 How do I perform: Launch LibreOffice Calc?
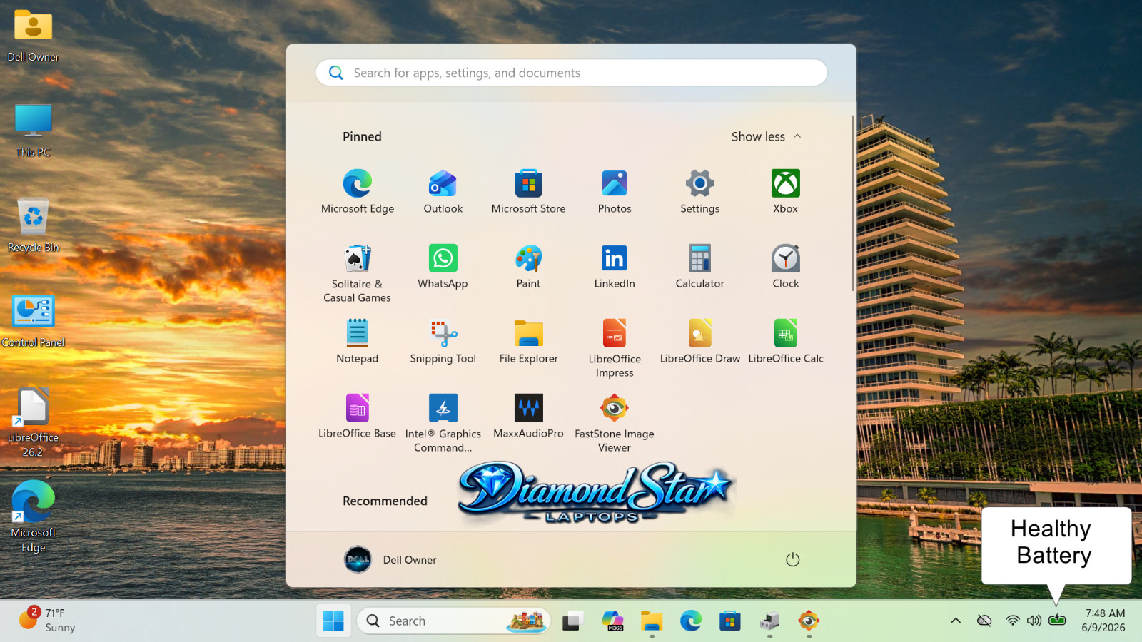click(785, 341)
